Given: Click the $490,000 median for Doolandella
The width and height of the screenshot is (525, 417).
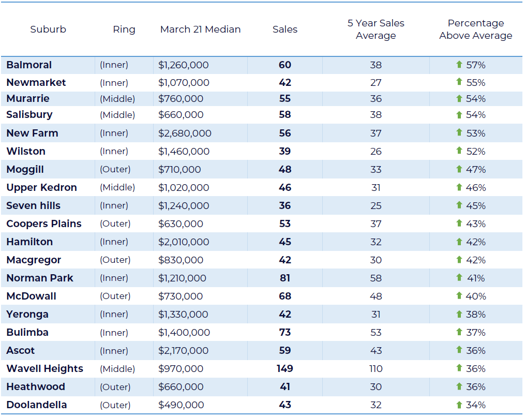Looking at the screenshot, I should point(181,405).
